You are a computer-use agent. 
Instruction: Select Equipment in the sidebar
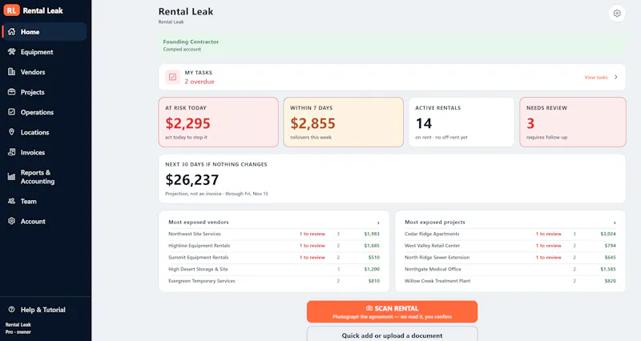[x=44, y=52]
